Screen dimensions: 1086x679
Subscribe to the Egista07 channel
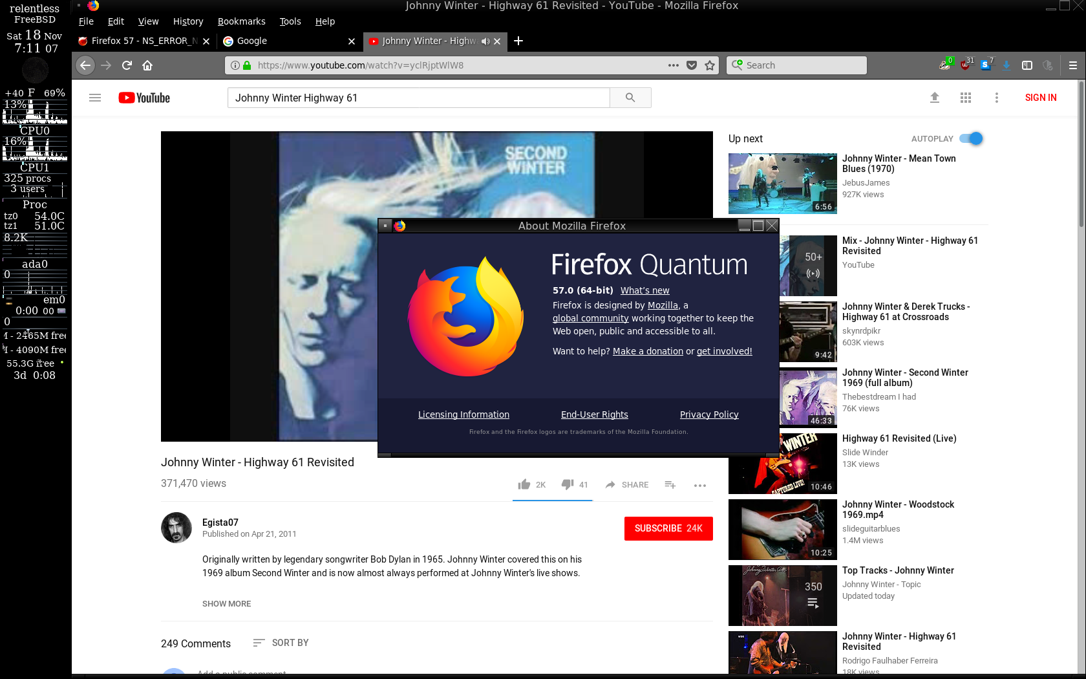tap(668, 528)
